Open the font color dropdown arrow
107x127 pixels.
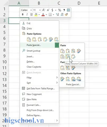coord(46,15)
